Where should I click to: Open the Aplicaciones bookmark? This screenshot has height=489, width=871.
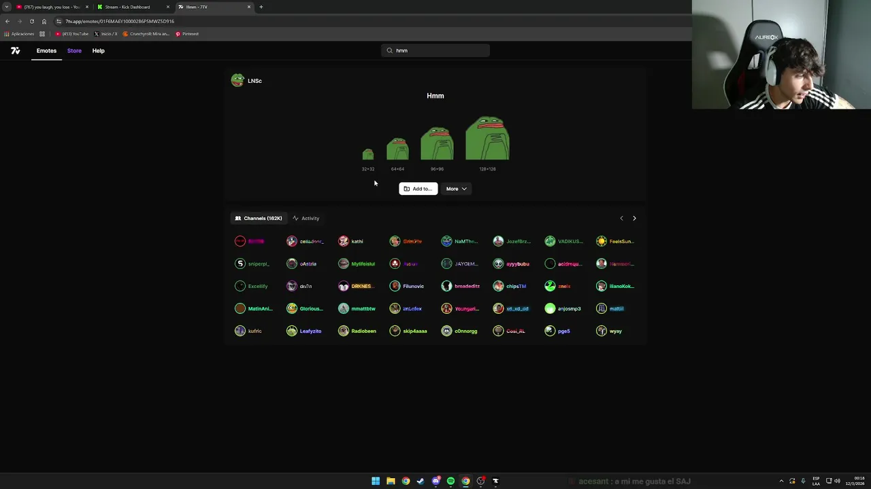(20, 34)
